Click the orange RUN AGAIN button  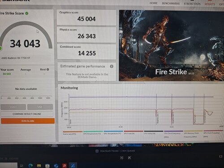(28, 121)
